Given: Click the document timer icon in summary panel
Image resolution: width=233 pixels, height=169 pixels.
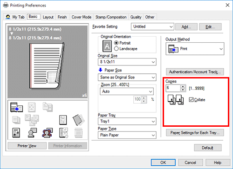Looking at the screenshot, I should coord(63,133).
